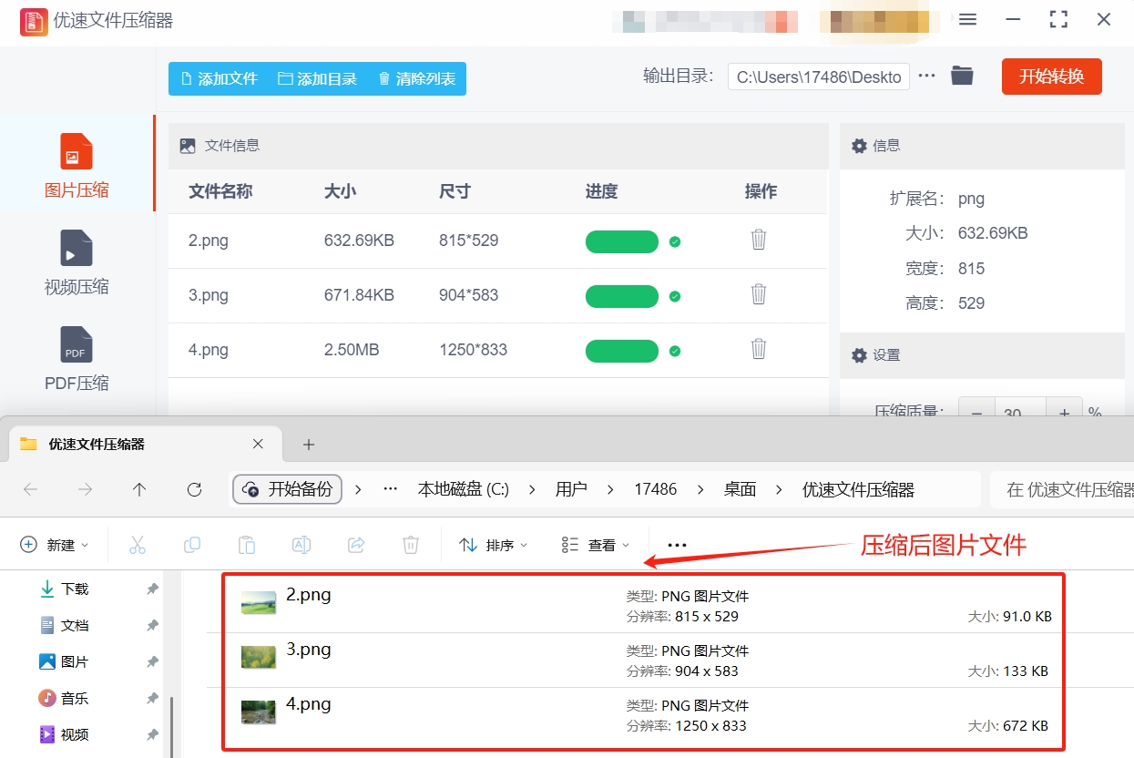Click the Share icon in Explorer toolbar
The width and height of the screenshot is (1134, 758).
(356, 545)
